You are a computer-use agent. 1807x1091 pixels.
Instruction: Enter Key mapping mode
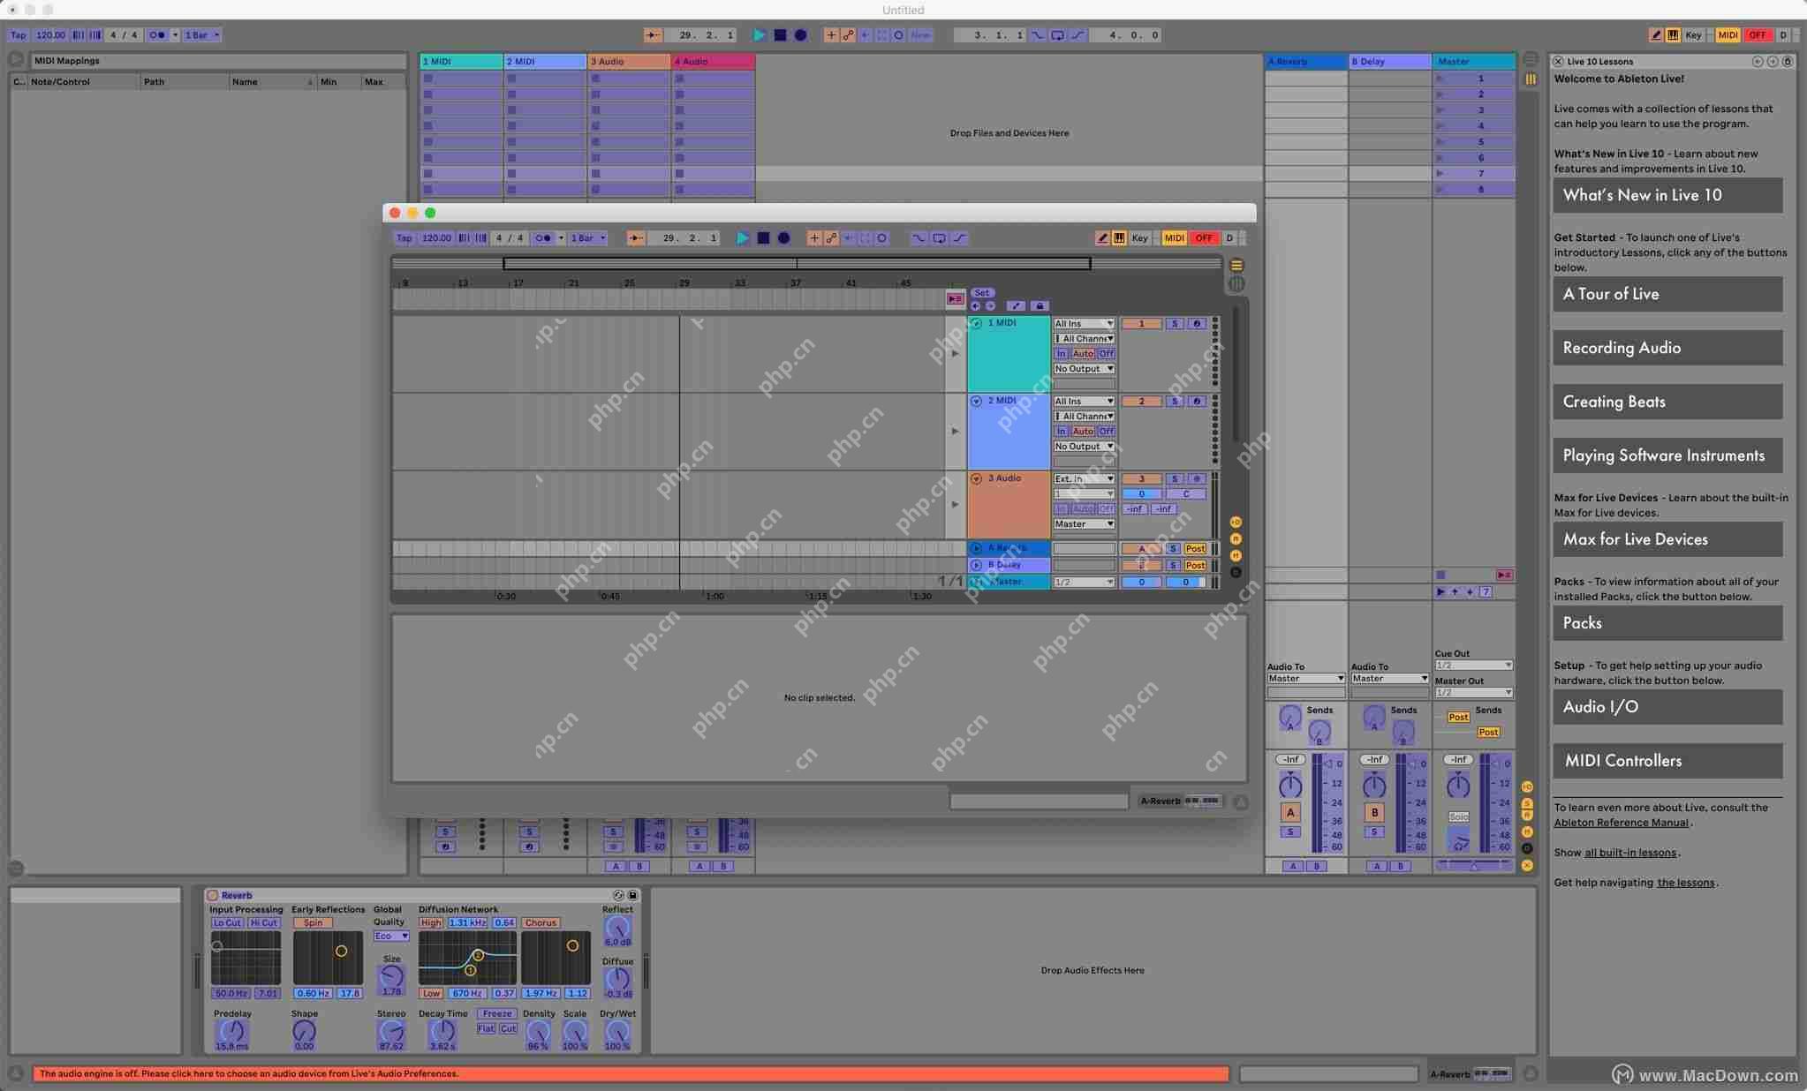[x=1692, y=35]
